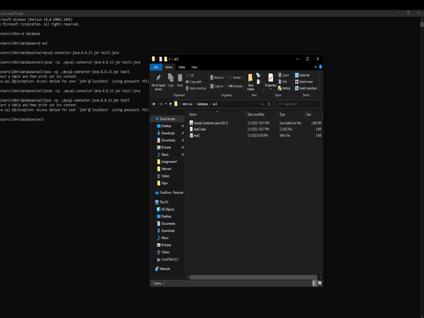Select the Paste shortcut command
424x318 pixels.
(196, 88)
